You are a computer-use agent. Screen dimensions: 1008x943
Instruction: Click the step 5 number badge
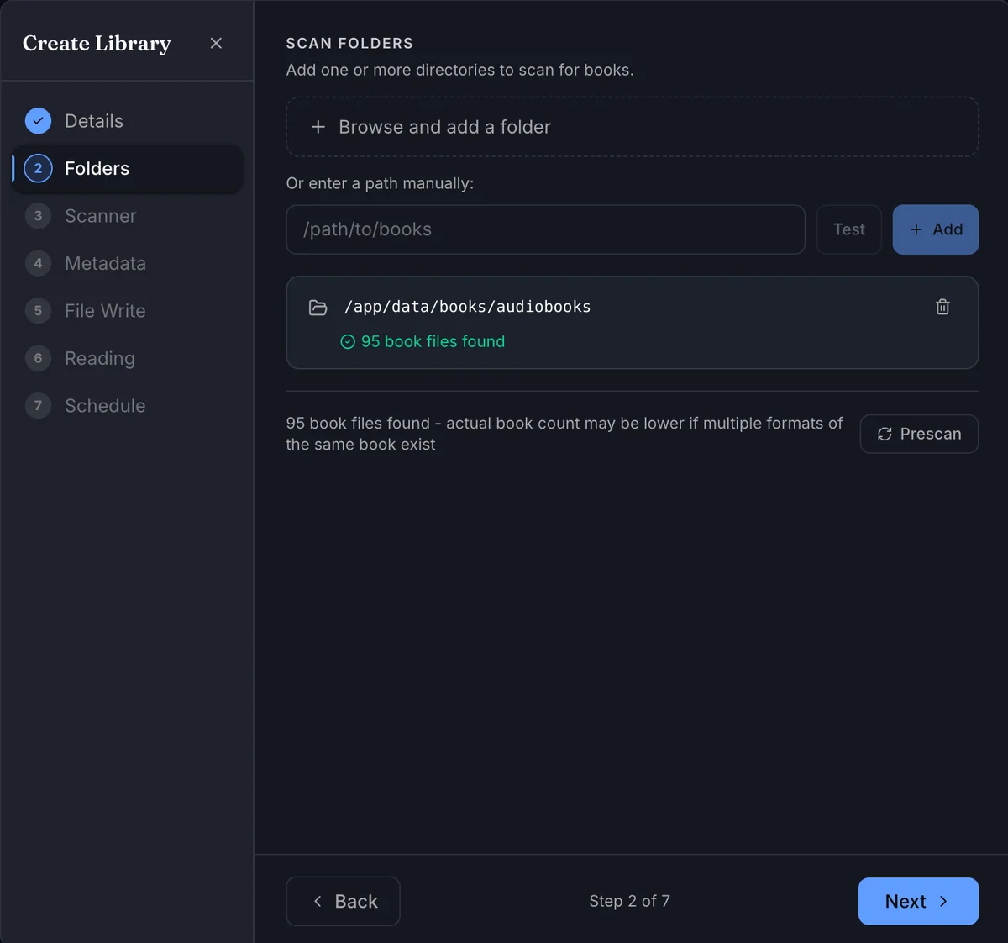point(38,311)
